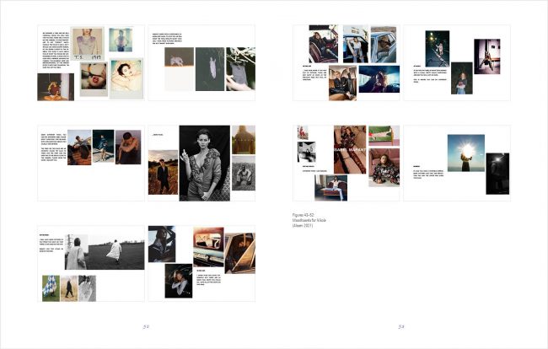548x349 pixels.
Task: Open the blue-lit night car photo
Action: coord(379,79)
